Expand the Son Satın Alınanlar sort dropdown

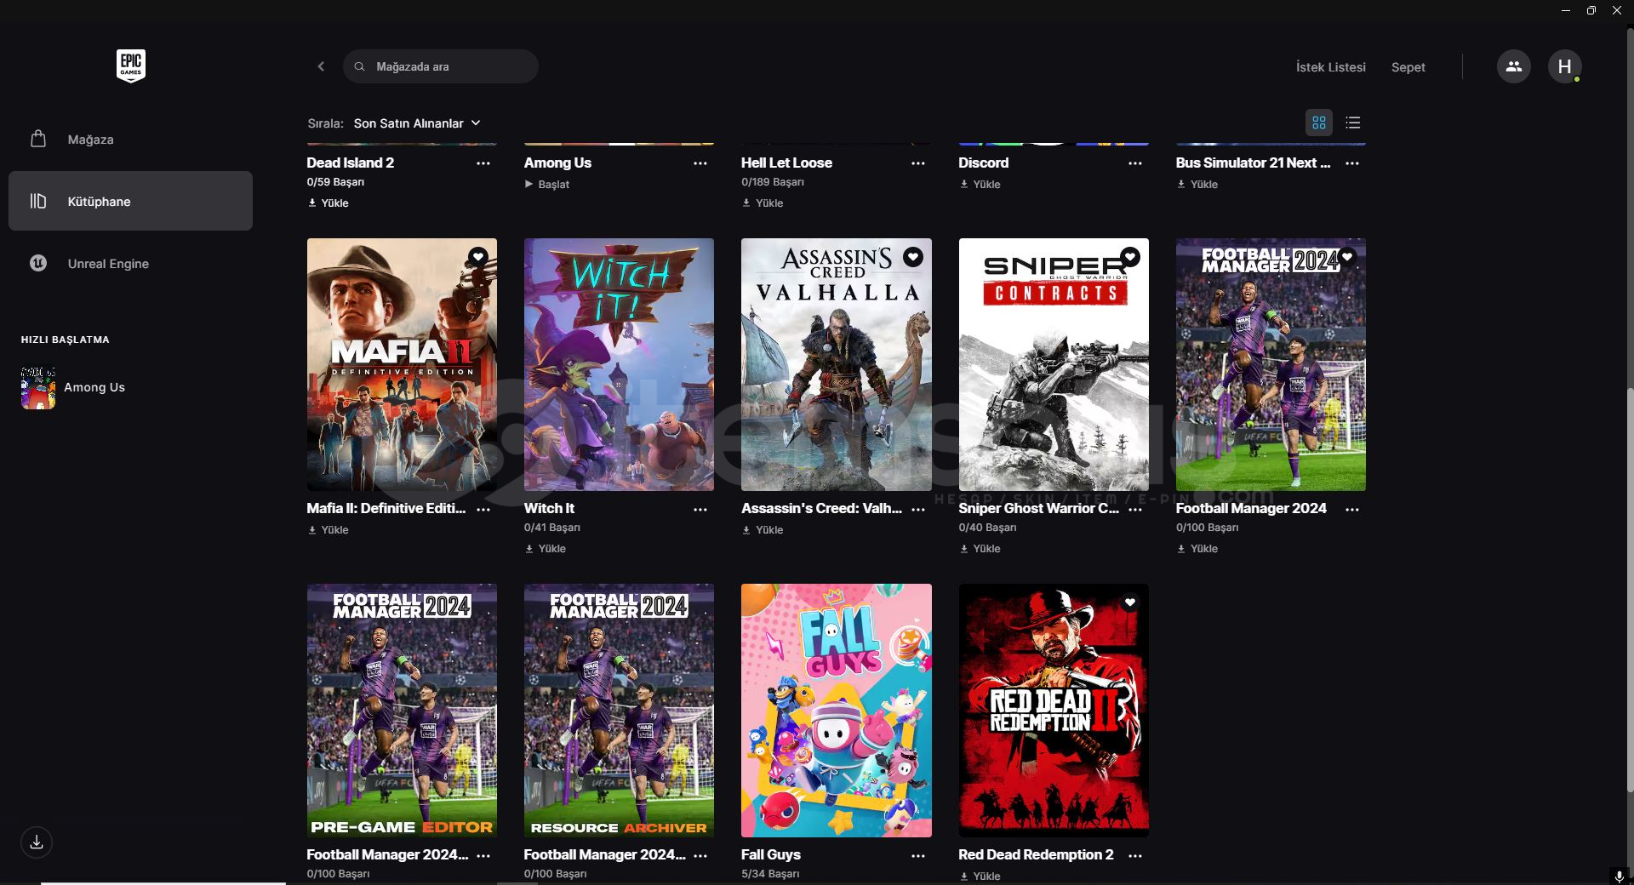(x=417, y=123)
